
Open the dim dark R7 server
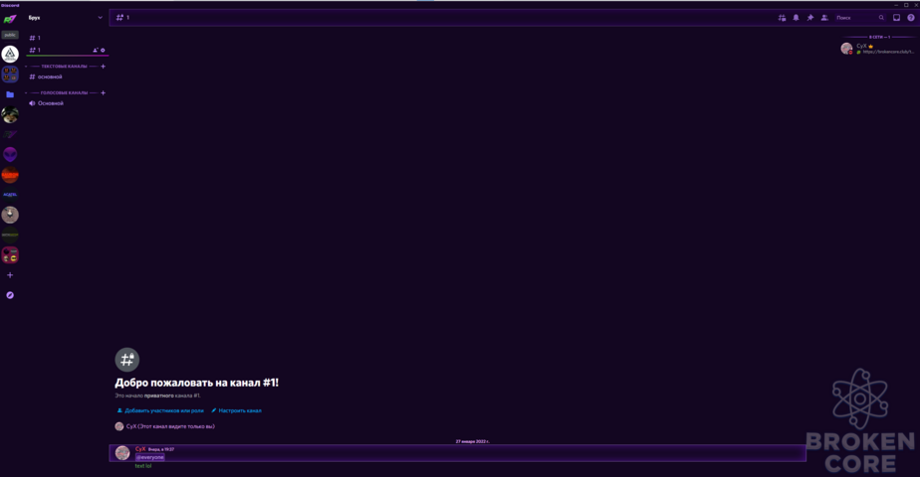coord(10,134)
